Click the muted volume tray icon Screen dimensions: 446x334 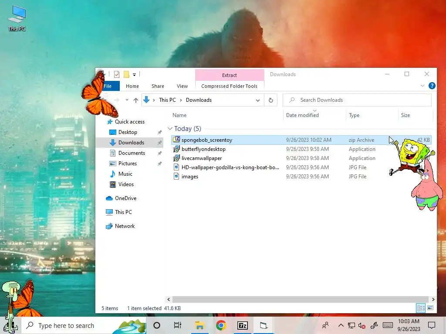tap(362, 325)
